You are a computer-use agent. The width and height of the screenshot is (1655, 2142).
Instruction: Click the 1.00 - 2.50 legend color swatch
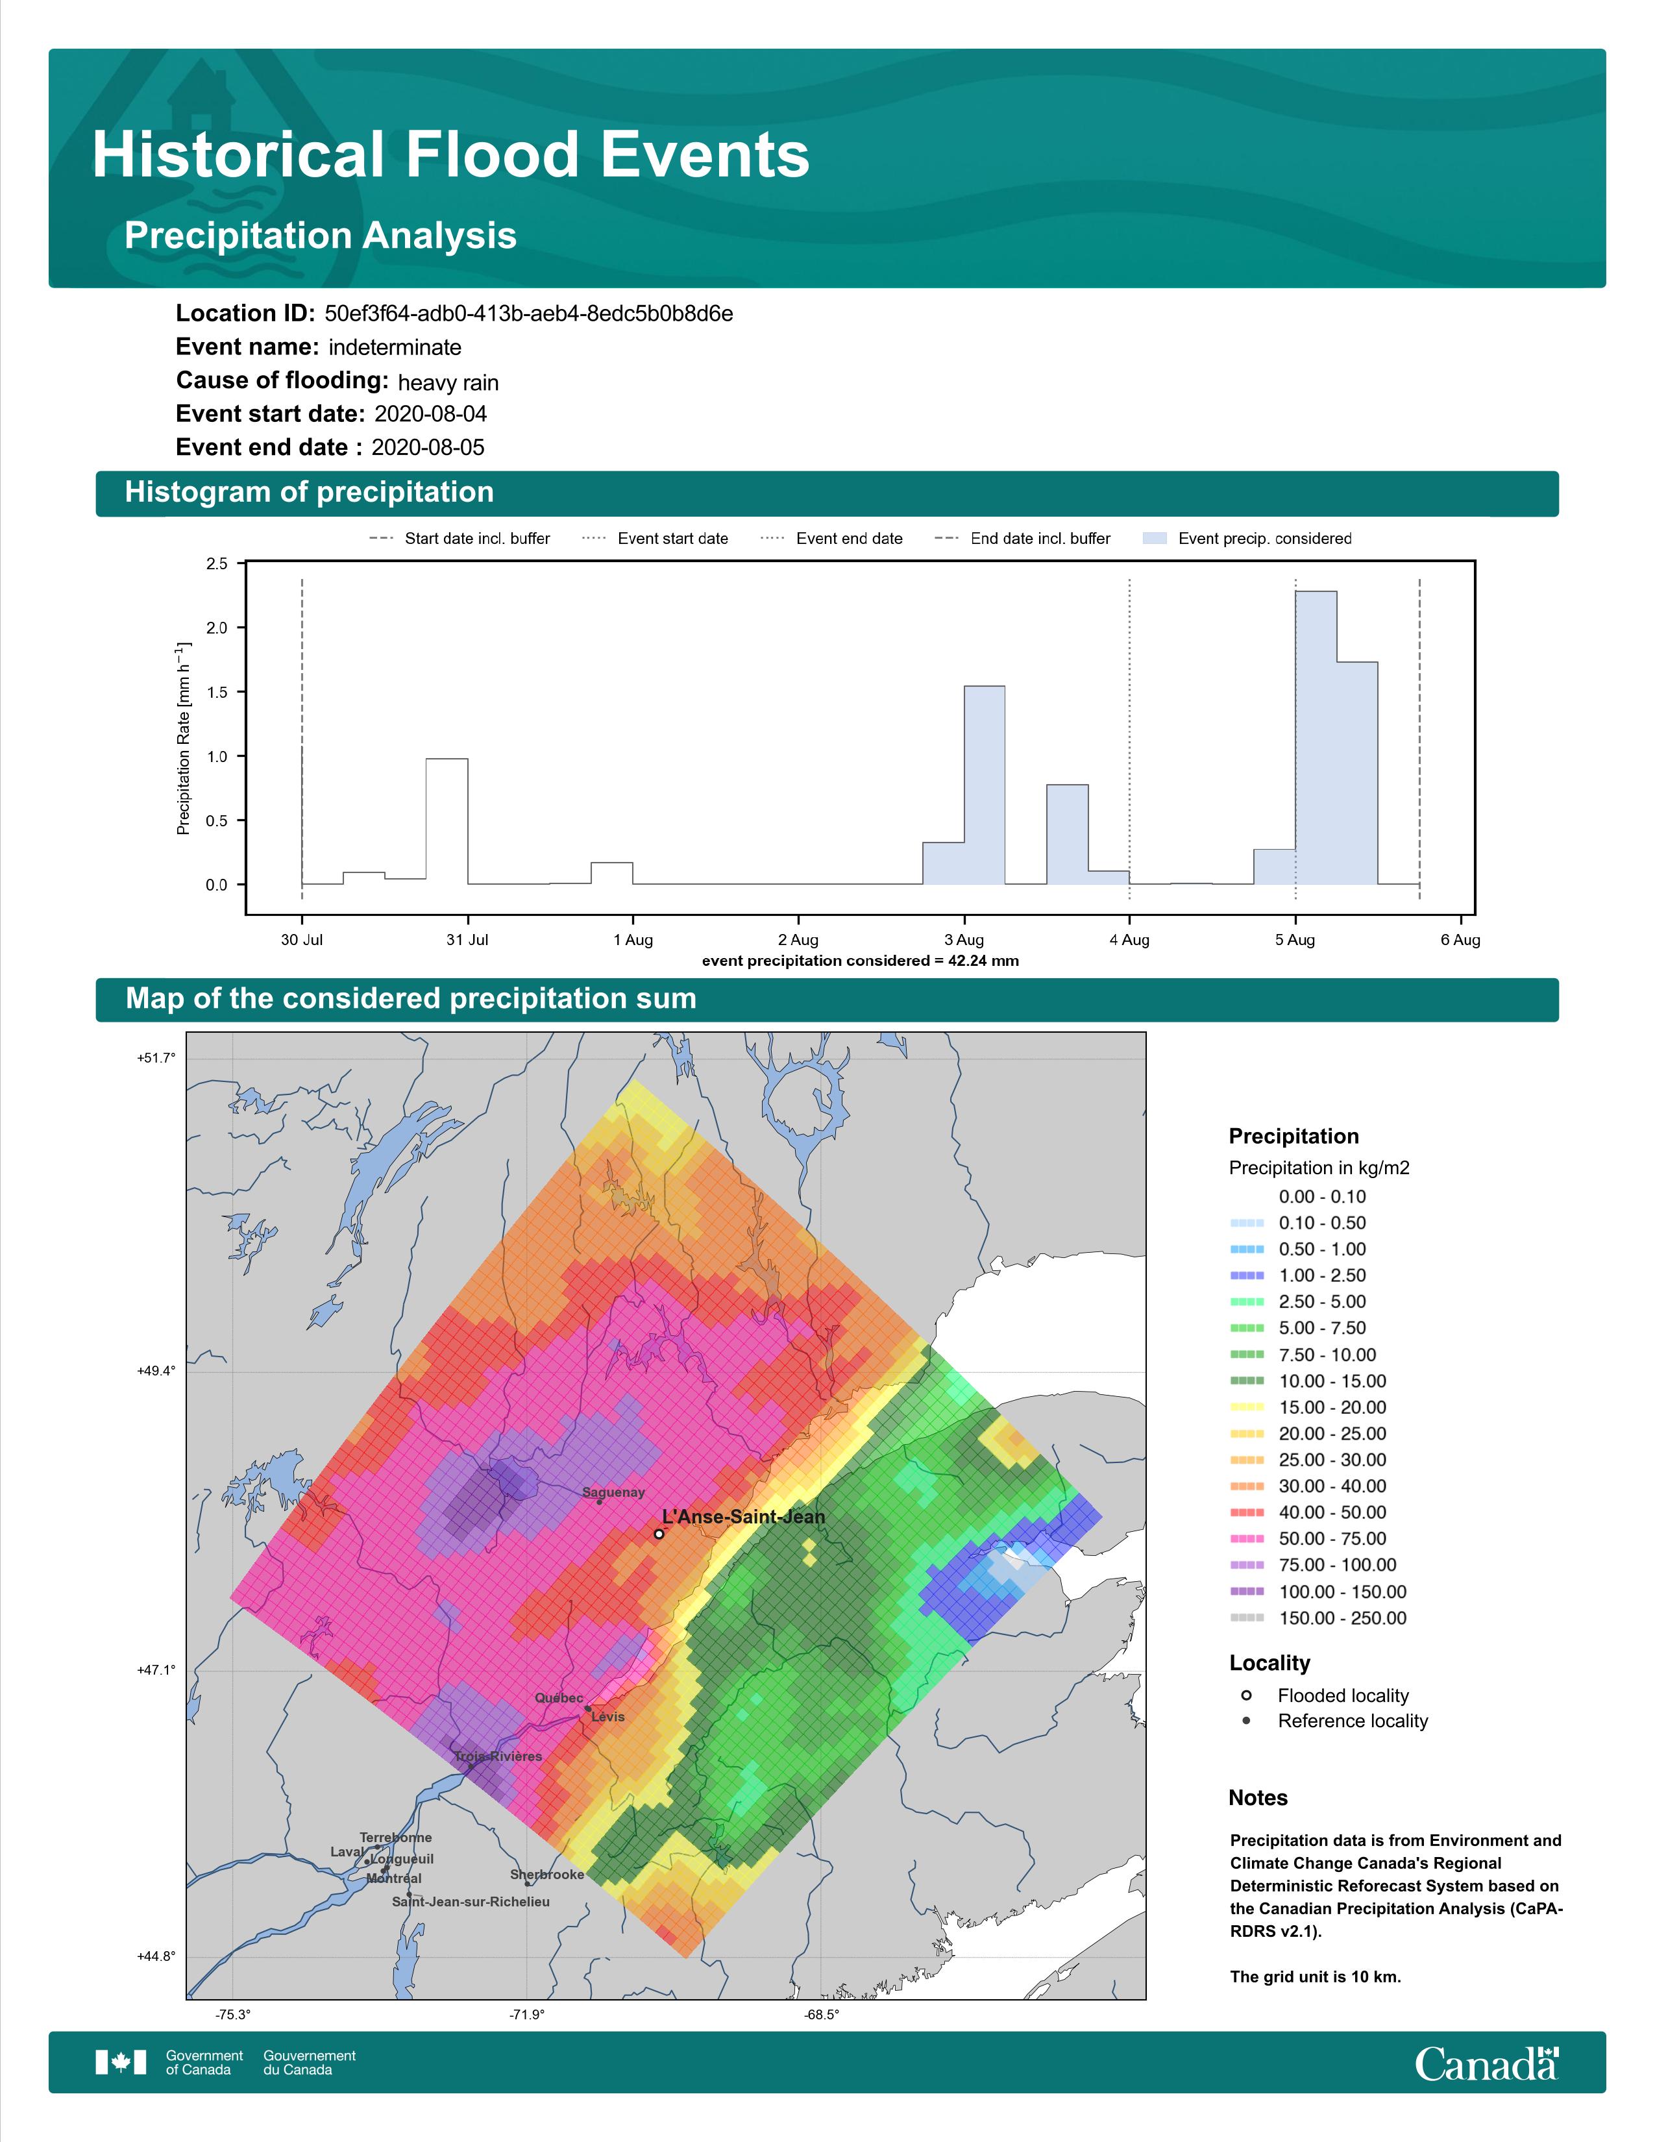[x=1246, y=1275]
